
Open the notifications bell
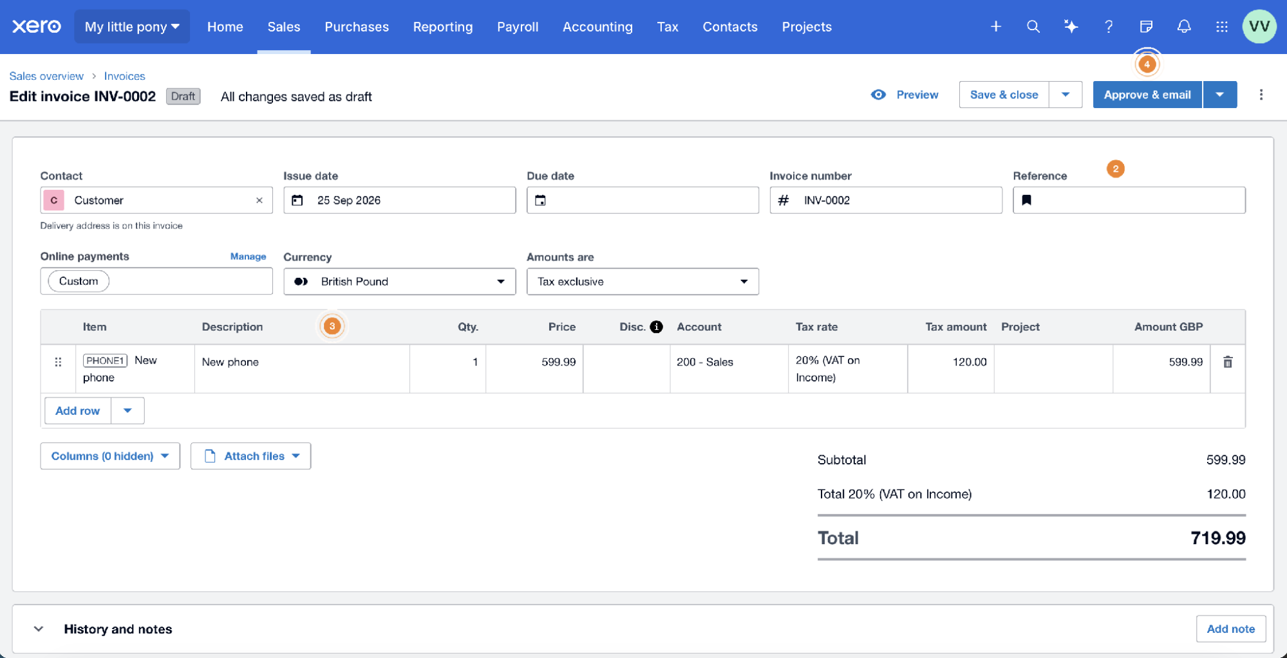coord(1183,26)
